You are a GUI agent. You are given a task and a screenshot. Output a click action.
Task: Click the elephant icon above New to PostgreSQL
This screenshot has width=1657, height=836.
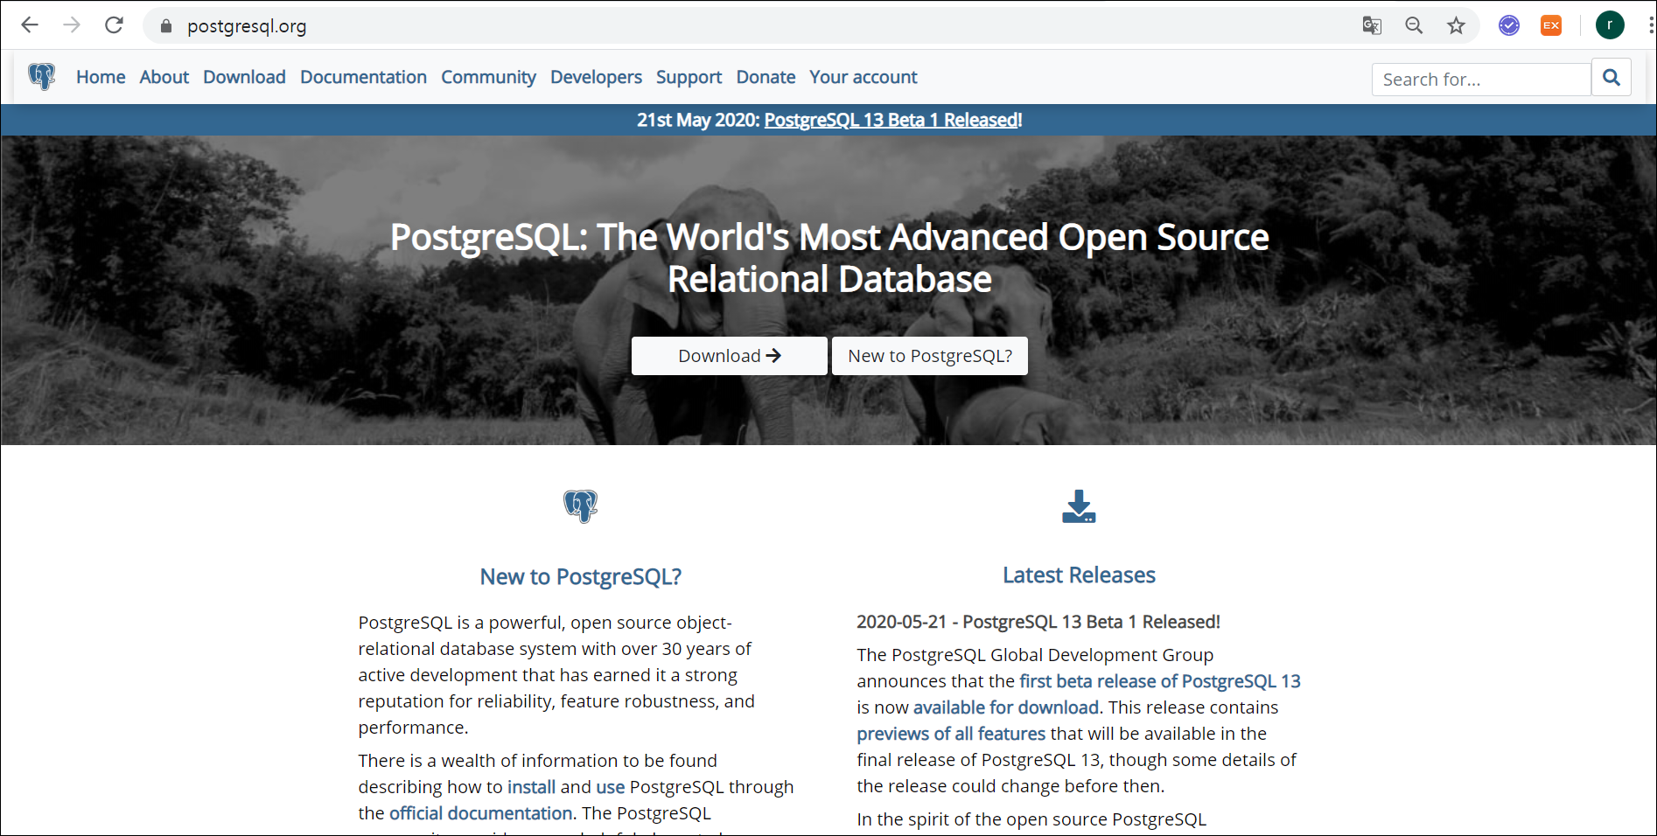[x=580, y=505]
